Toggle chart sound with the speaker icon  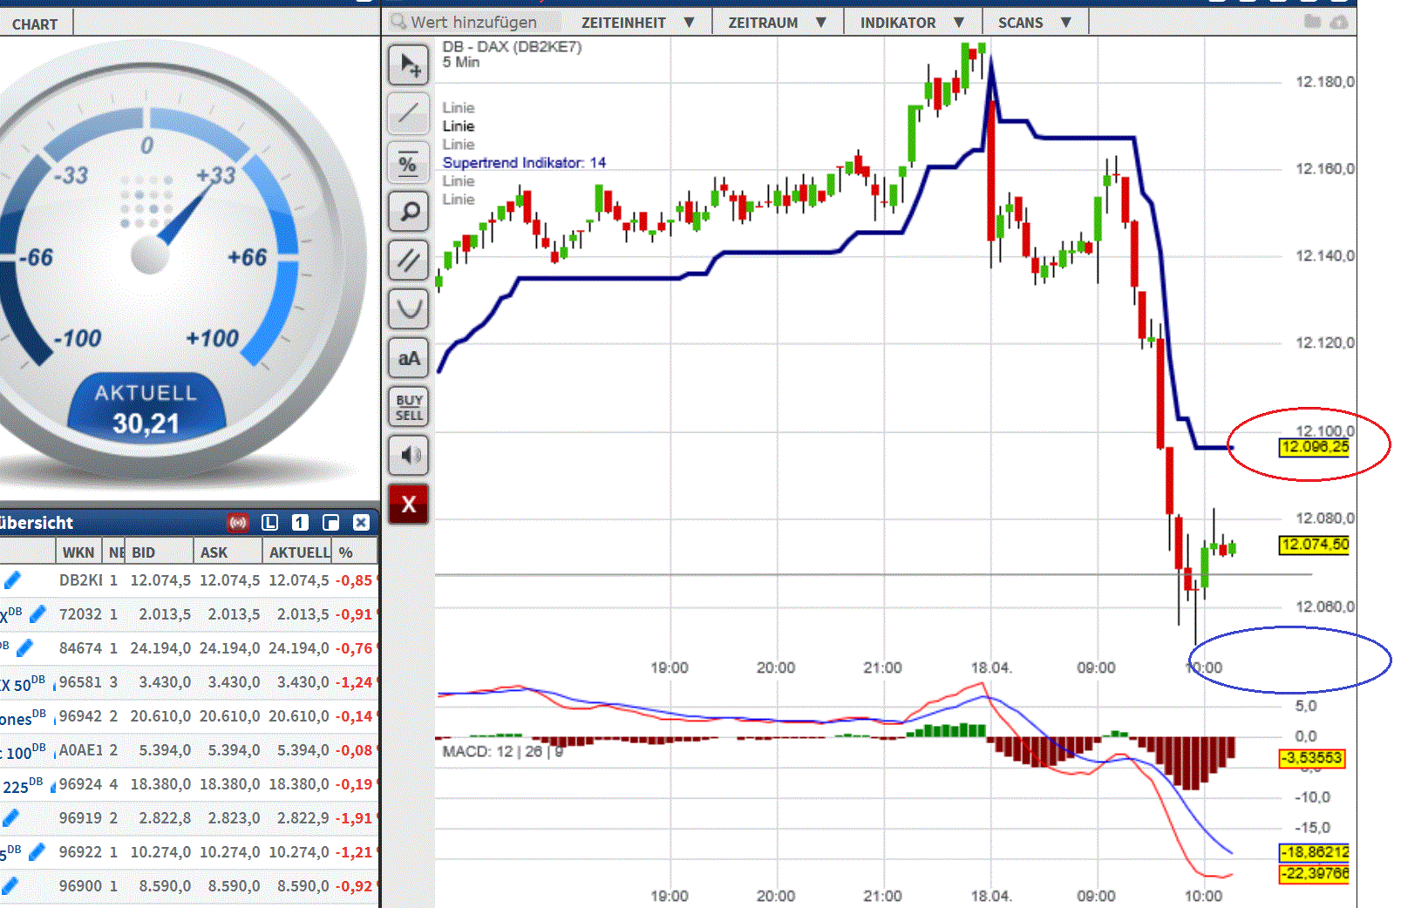pos(408,455)
